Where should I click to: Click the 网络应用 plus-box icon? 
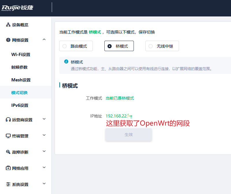coord(8,168)
